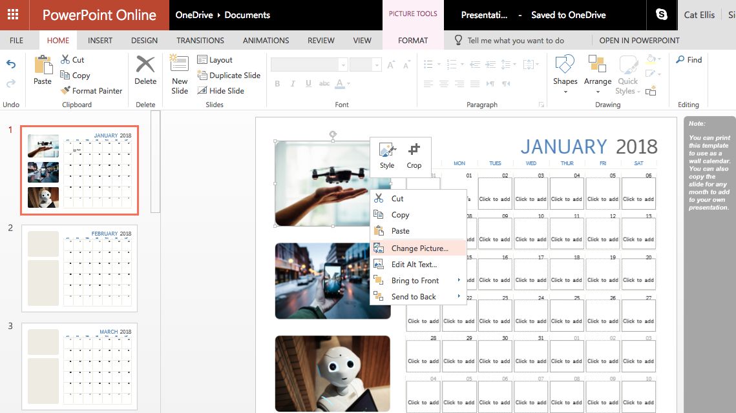Image resolution: width=736 pixels, height=413 pixels.
Task: Select the February 2018 slide thumbnail
Action: click(x=79, y=267)
